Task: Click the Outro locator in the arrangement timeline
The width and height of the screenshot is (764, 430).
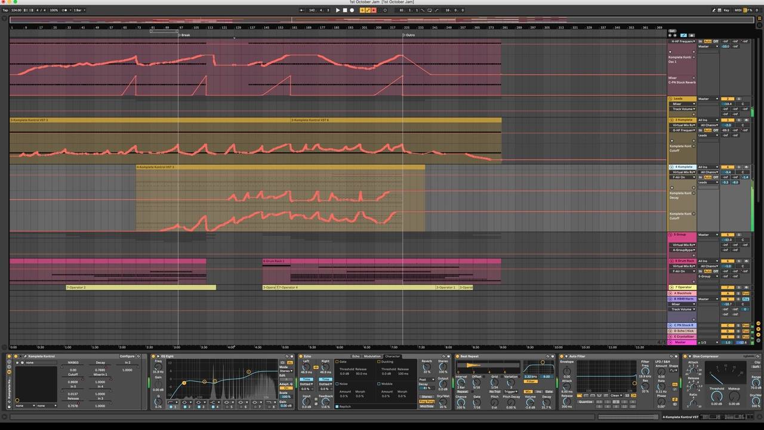Action: click(409, 35)
